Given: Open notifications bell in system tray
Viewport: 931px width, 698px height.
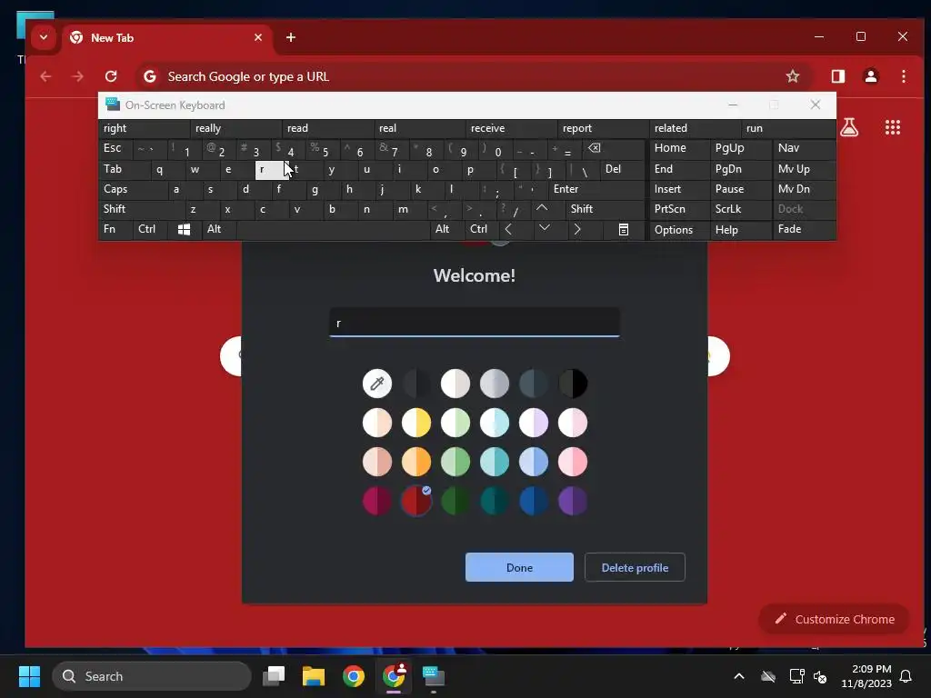Looking at the screenshot, I should pos(906,676).
